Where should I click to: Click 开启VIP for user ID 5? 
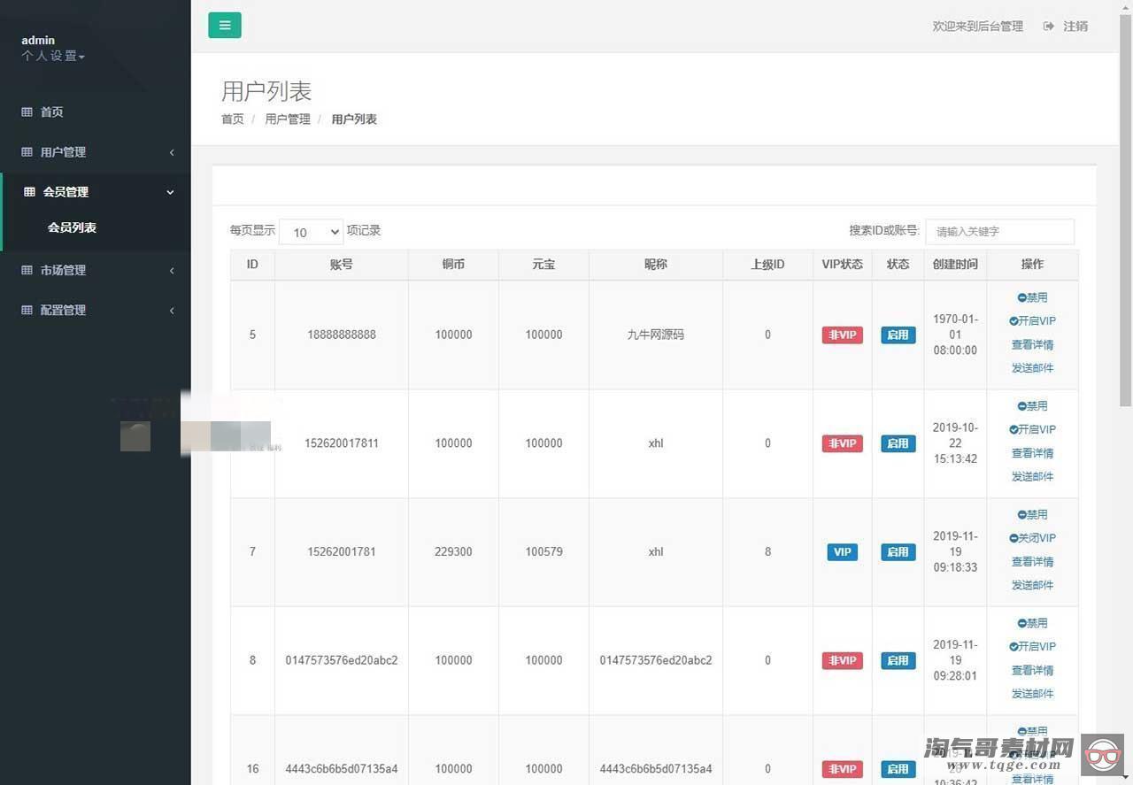(x=1032, y=321)
